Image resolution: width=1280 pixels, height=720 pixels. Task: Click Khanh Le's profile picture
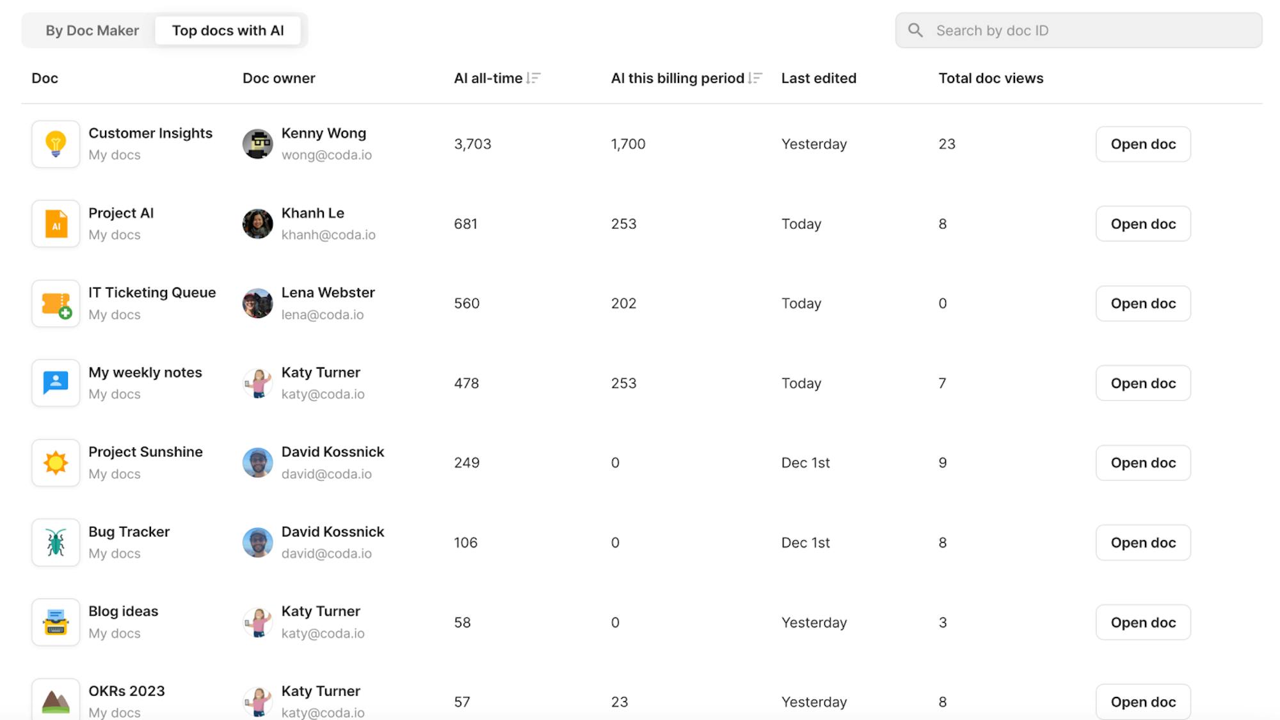(258, 224)
